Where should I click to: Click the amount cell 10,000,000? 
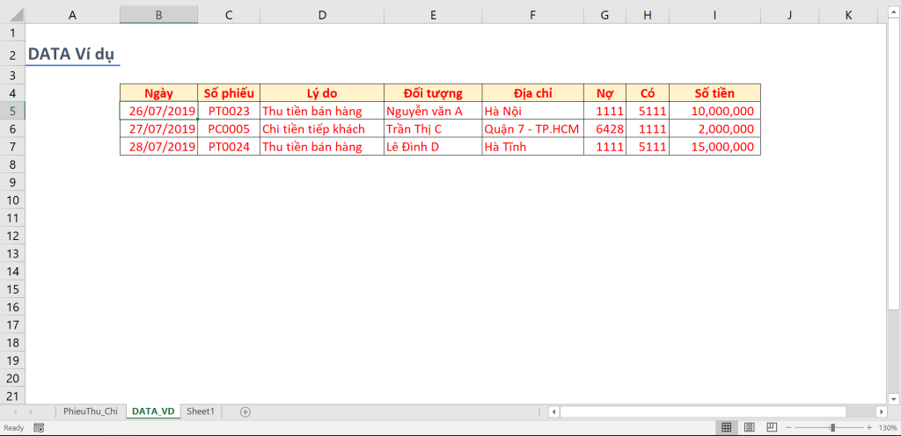714,111
